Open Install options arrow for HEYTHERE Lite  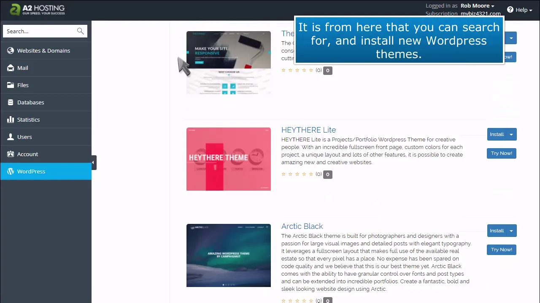tap(511, 134)
